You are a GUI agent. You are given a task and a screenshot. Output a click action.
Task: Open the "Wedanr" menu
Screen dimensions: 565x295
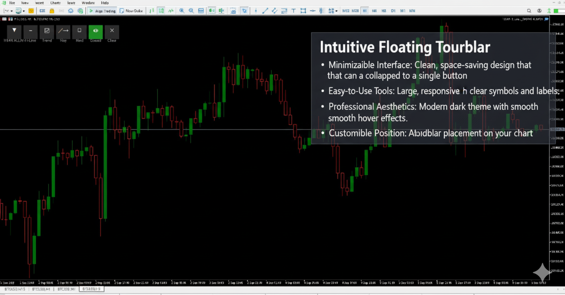(x=88, y=3)
